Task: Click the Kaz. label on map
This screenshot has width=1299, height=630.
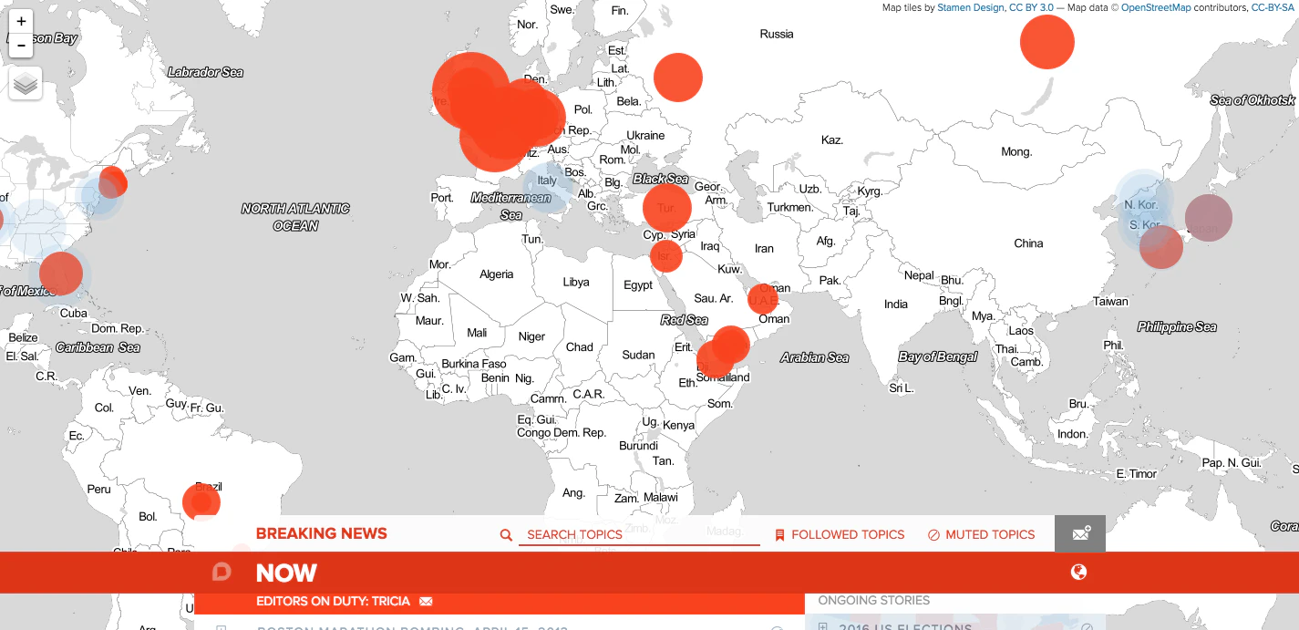Action: (x=831, y=140)
